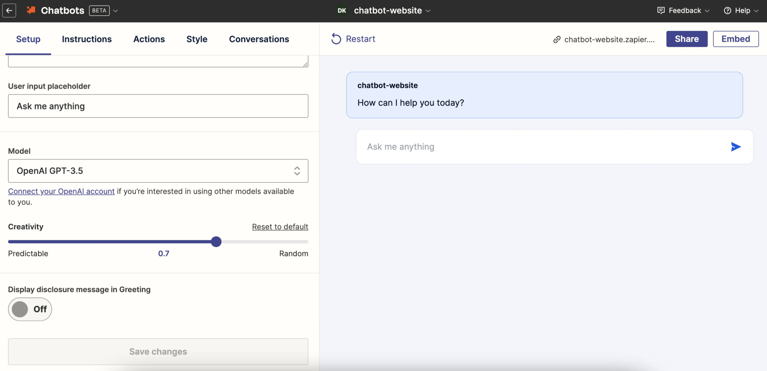Click the Embed button
Screen dimensions: 767x371
735,39
